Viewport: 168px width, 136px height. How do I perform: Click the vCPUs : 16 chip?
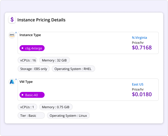(27, 60)
